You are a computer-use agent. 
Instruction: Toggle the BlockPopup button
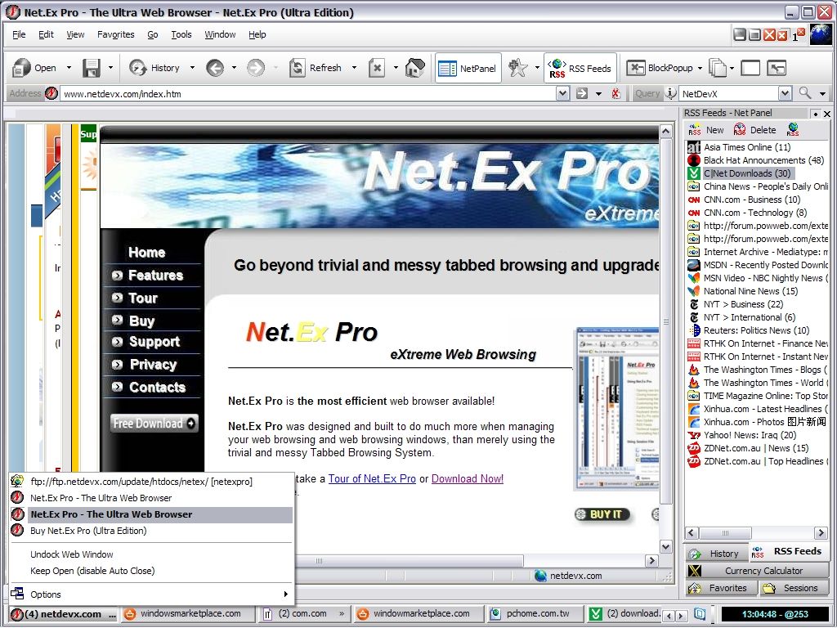pyautogui.click(x=660, y=68)
